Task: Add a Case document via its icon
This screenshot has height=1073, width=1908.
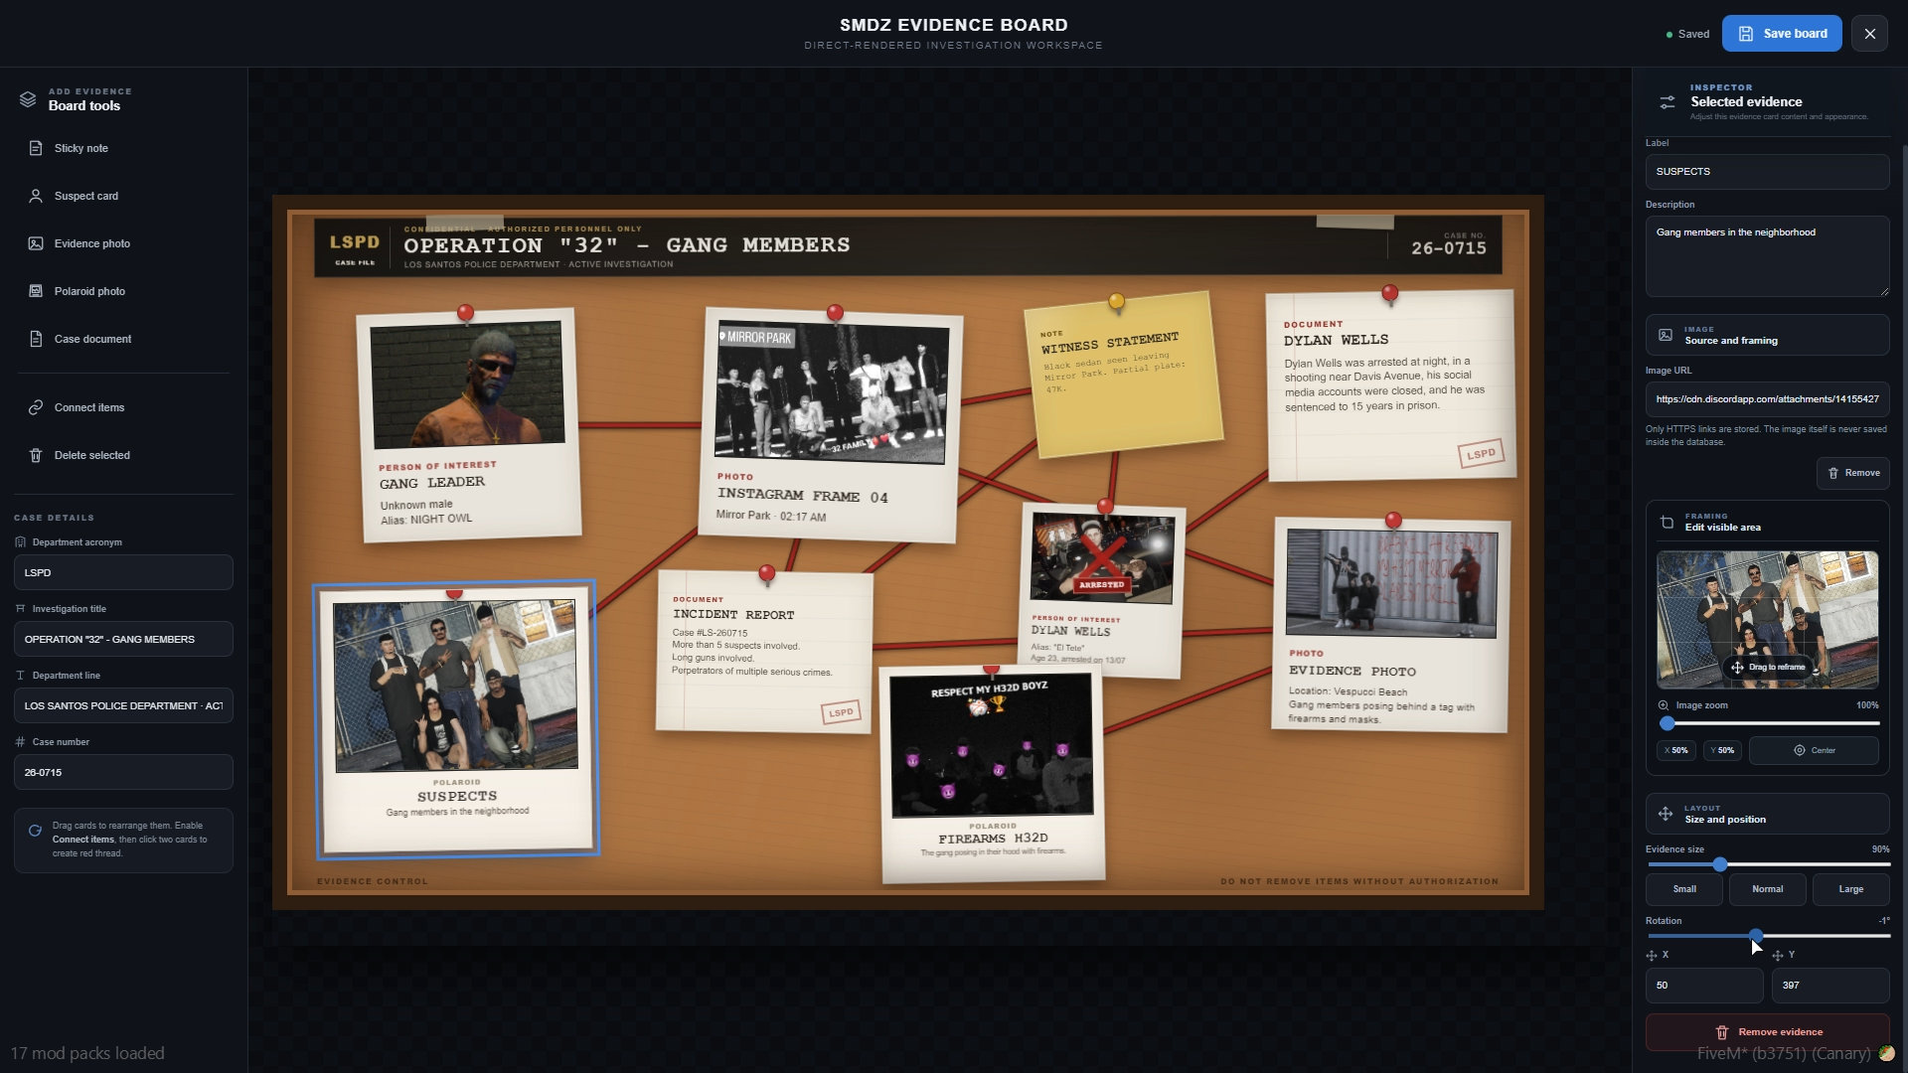Action: tap(36, 339)
